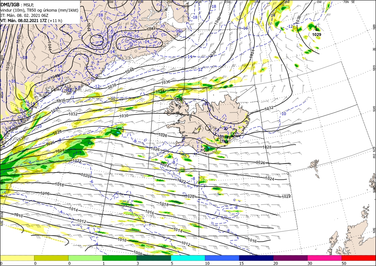Select the light green legend swatch
This screenshot has height=266, width=376.
tap(85, 258)
